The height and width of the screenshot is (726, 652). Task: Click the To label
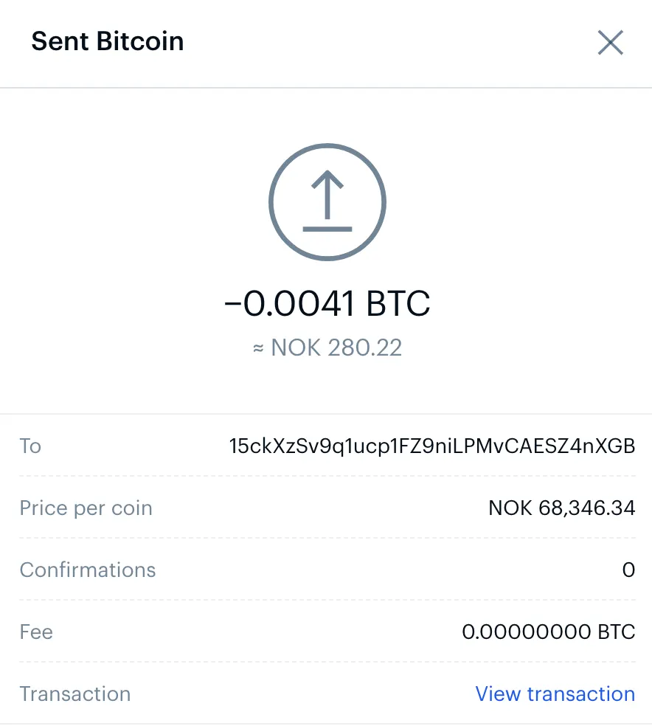point(30,446)
